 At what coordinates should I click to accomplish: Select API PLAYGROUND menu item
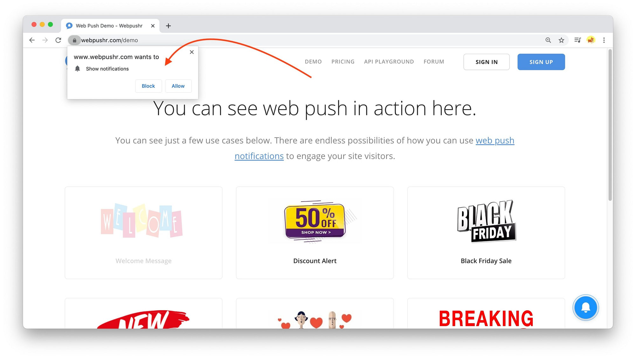coord(389,61)
